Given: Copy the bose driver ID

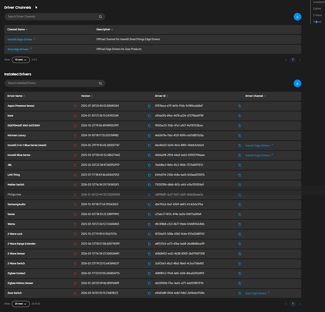Looking at the screenshot, I should [240, 116].
